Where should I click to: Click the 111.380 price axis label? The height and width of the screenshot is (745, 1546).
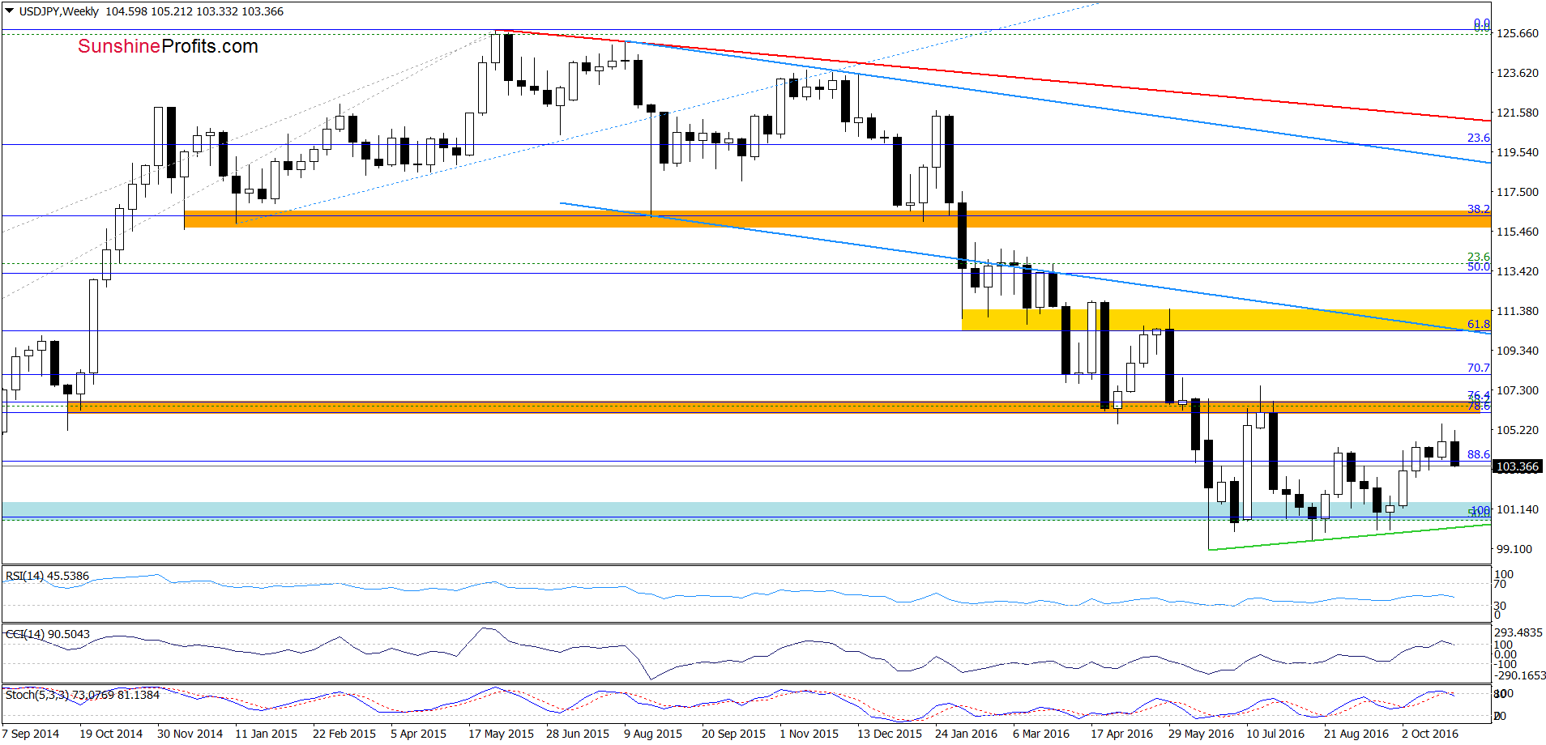click(1517, 311)
